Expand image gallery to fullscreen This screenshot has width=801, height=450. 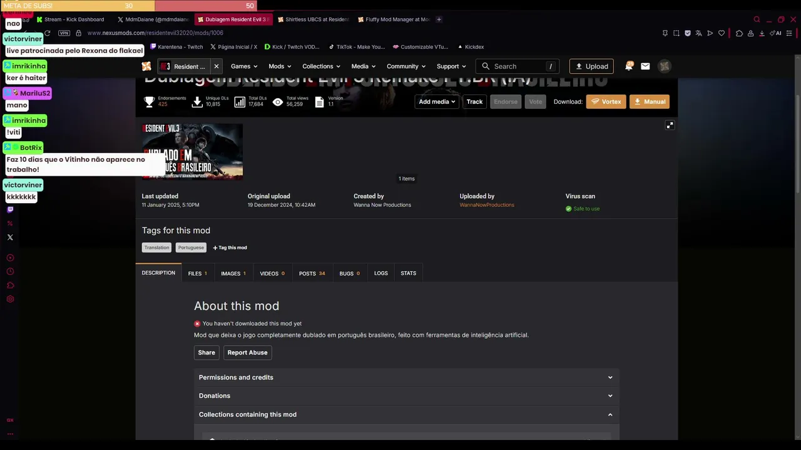pos(670,125)
